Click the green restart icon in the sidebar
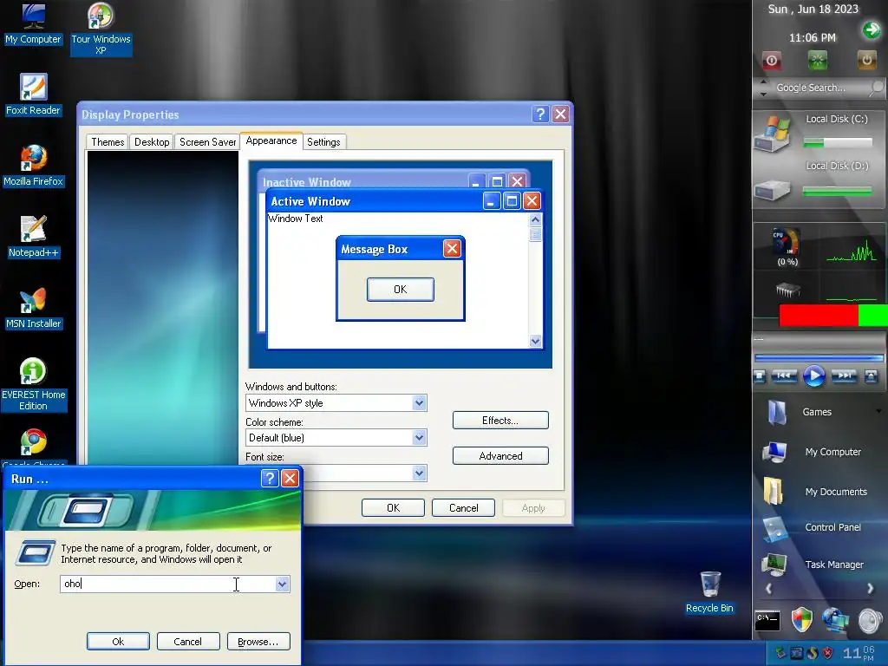The width and height of the screenshot is (888, 666). pyautogui.click(x=818, y=61)
